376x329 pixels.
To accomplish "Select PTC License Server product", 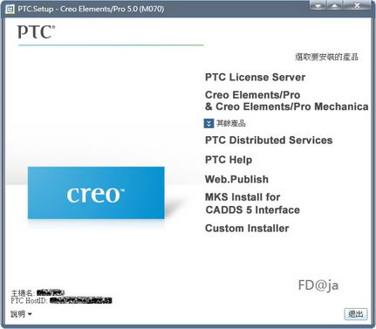I will 255,78.
